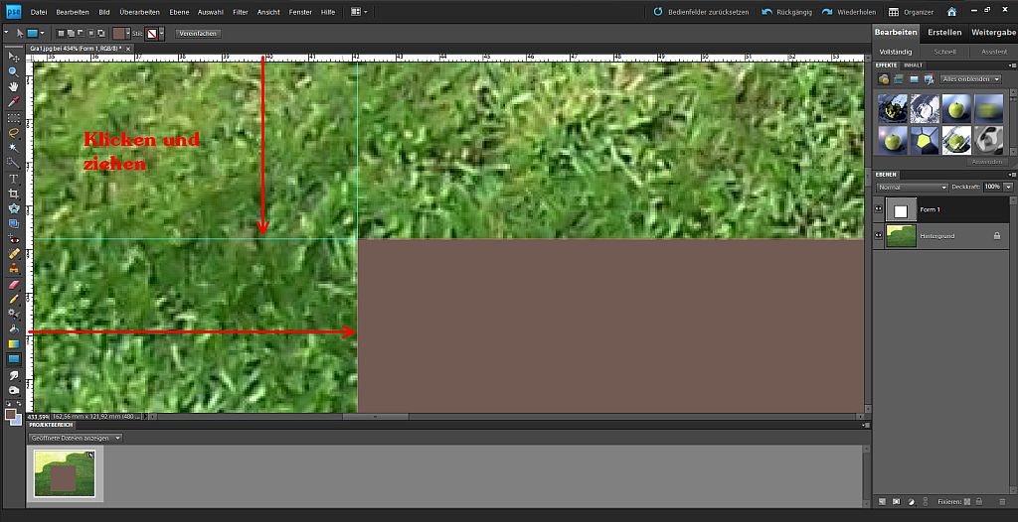The image size is (1018, 522).
Task: Open the Deckkraft opacity dropdown arrow
Action: [1008, 187]
